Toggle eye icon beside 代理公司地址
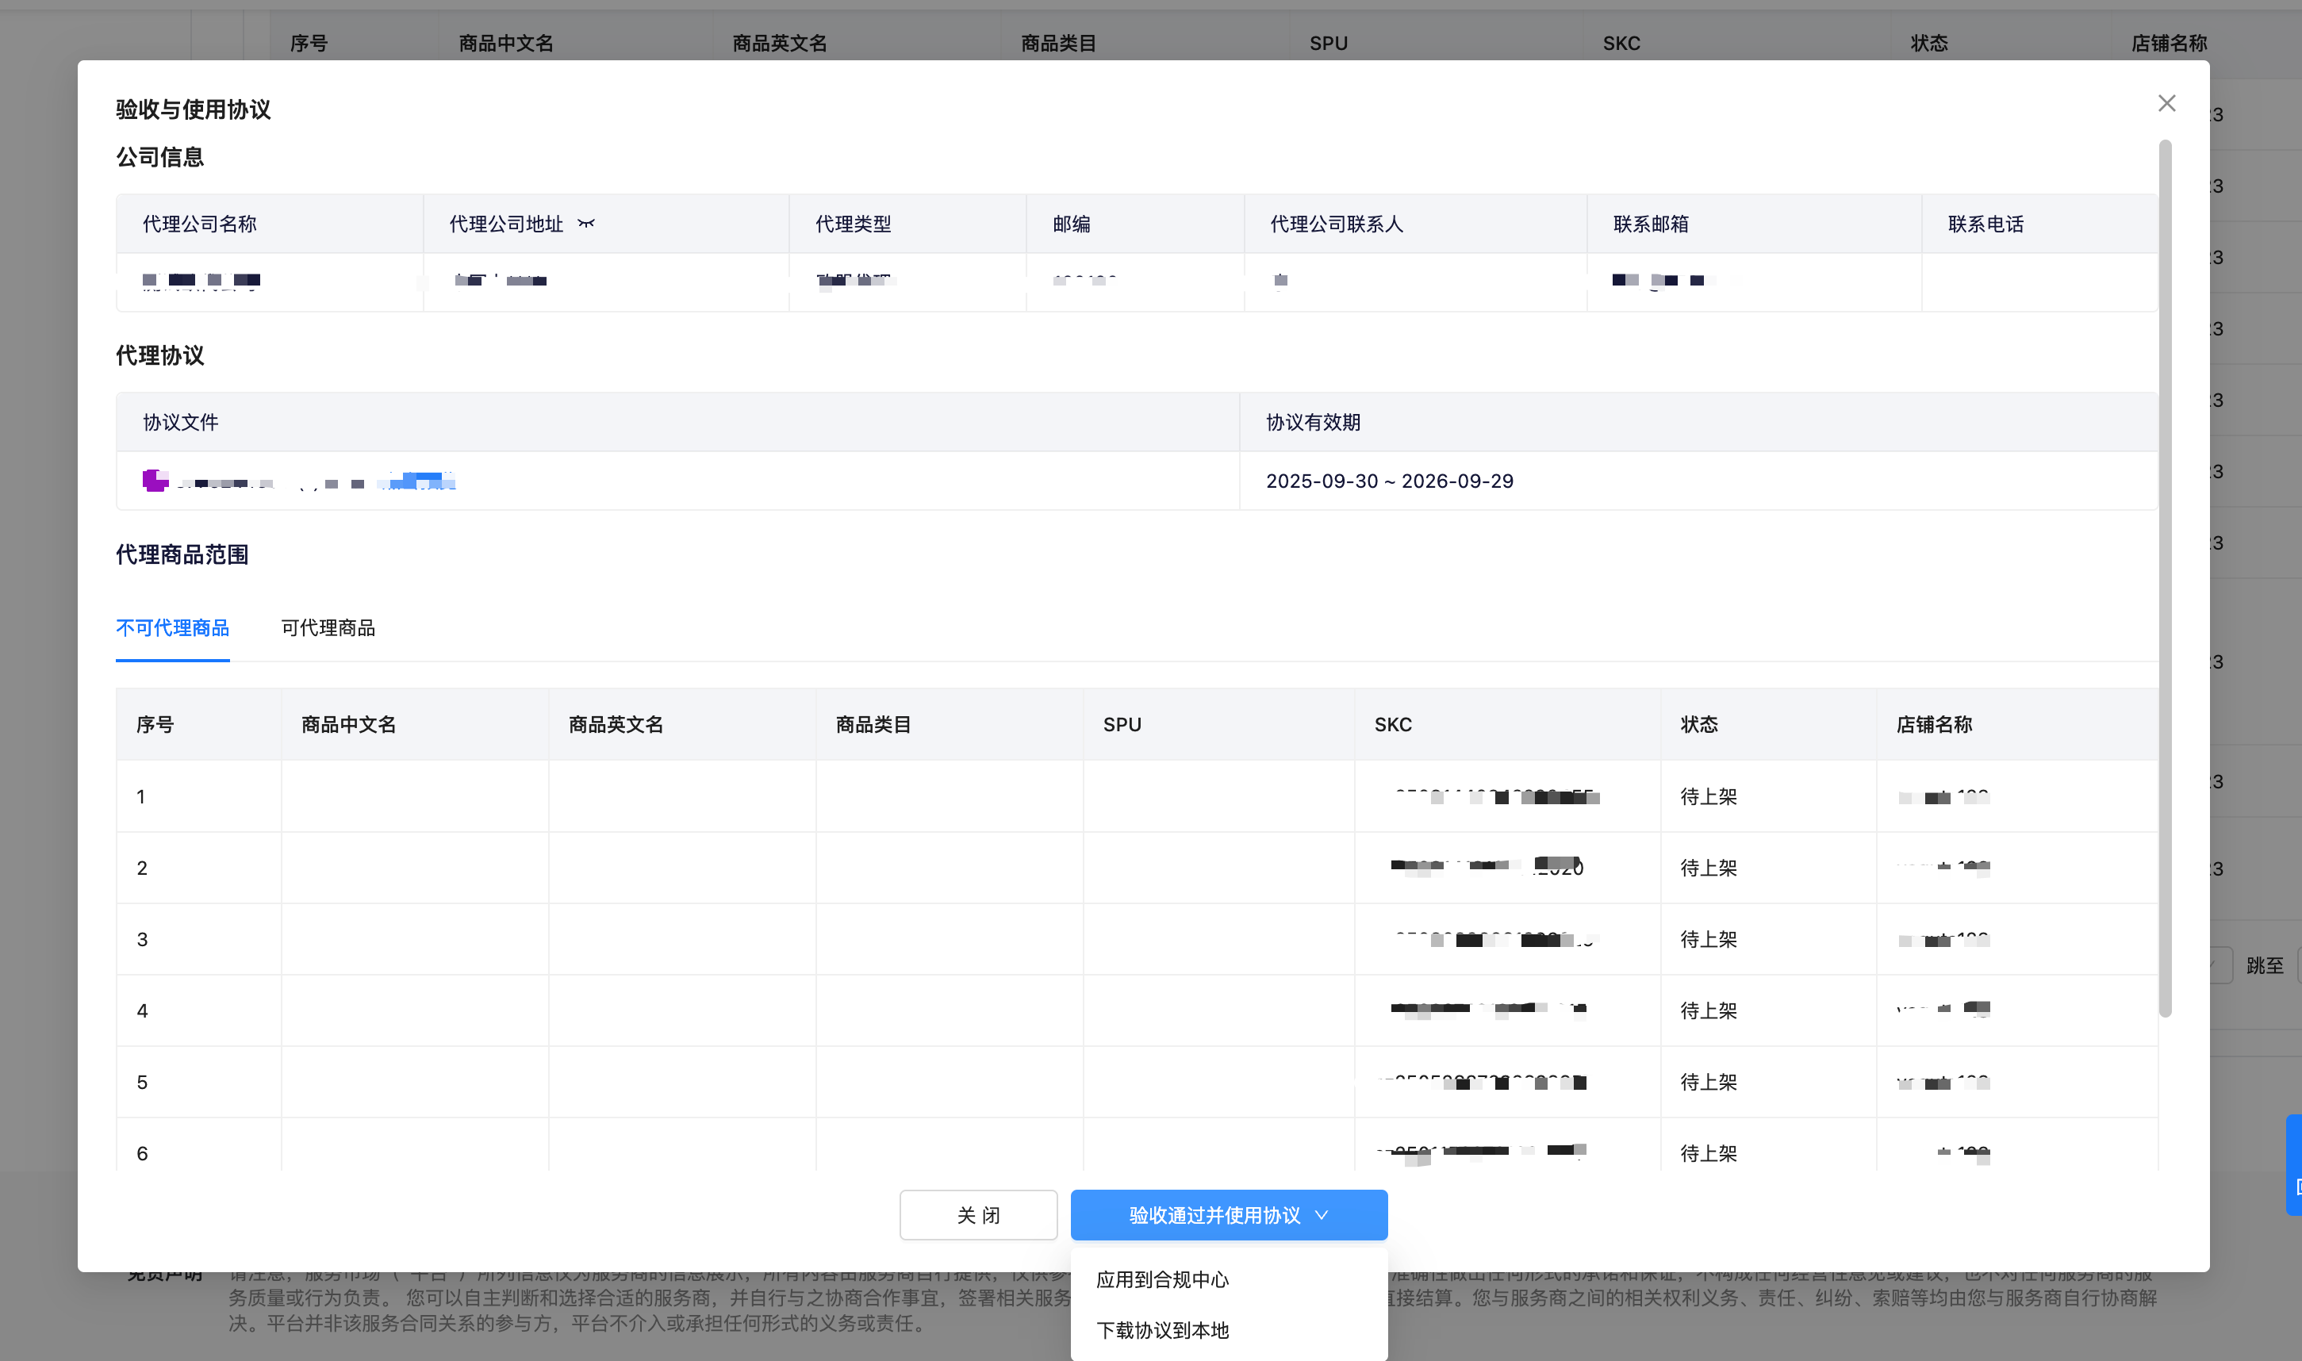 pos(586,224)
